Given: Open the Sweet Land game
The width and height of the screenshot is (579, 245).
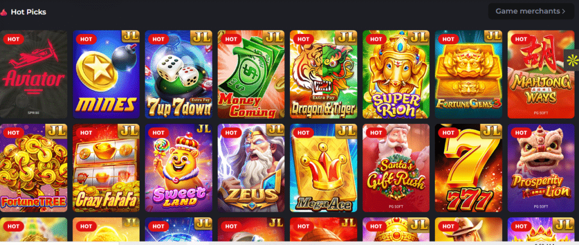Looking at the screenshot, I should tap(179, 168).
